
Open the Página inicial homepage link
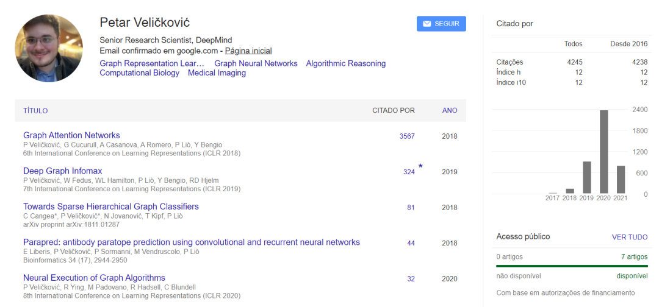click(x=248, y=51)
